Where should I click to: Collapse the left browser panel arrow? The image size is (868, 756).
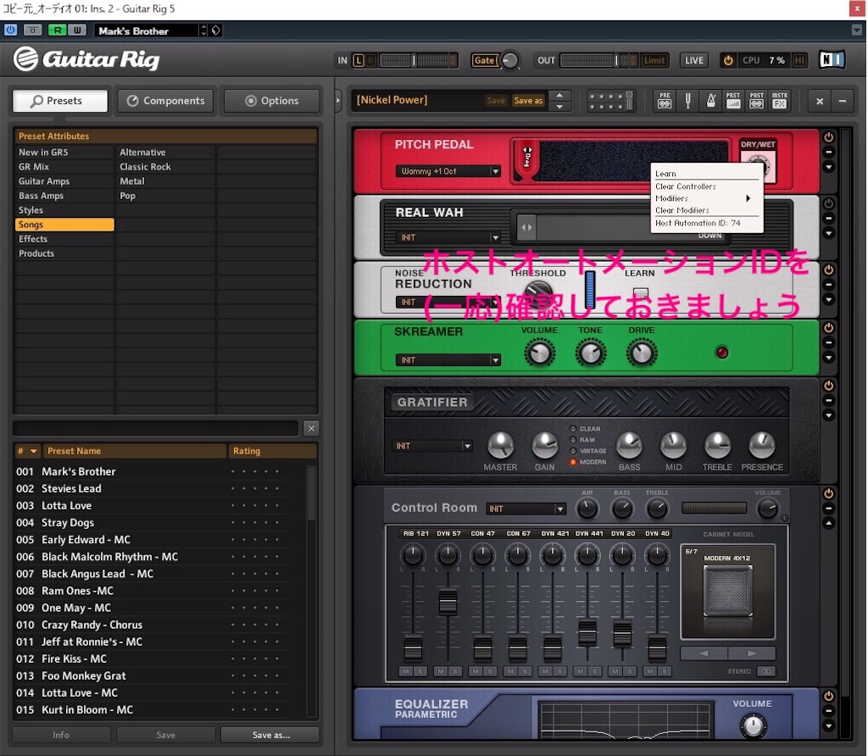(338, 101)
